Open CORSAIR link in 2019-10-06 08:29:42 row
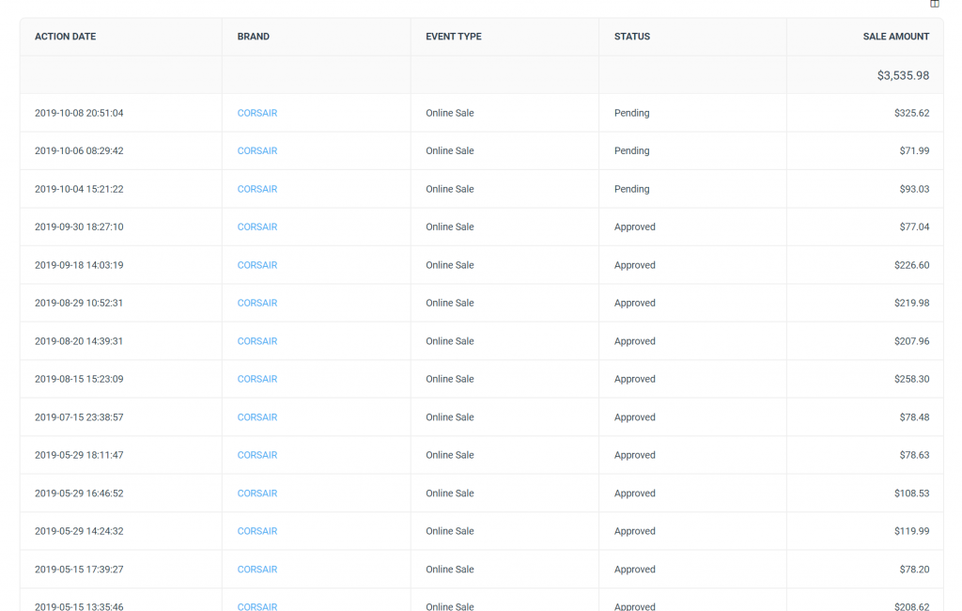This screenshot has height=611, width=962. coord(257,151)
